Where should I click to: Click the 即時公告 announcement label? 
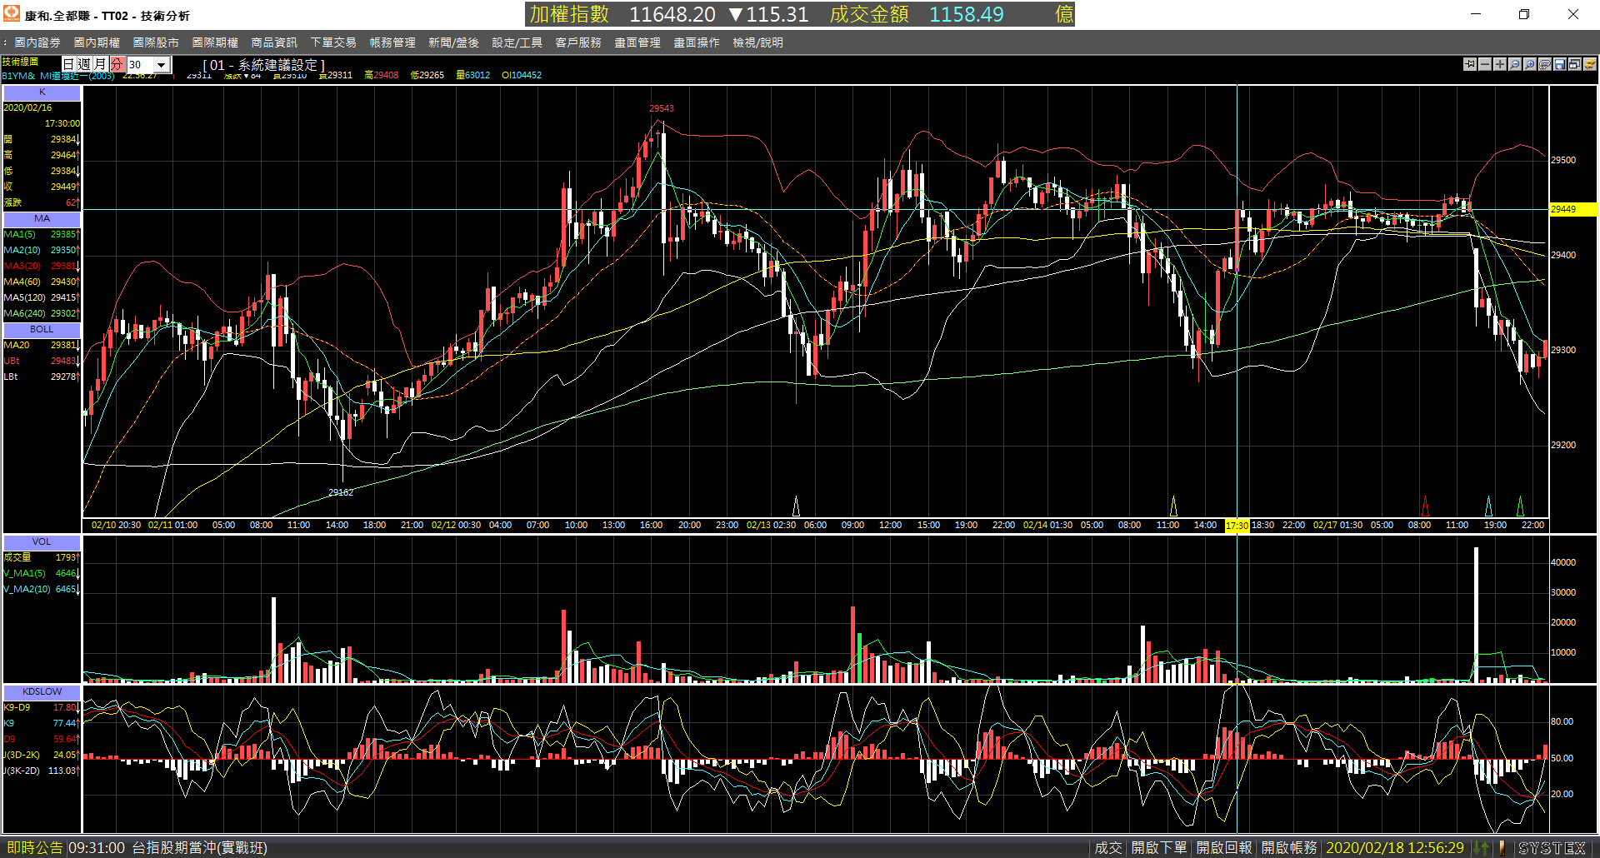pyautogui.click(x=34, y=848)
